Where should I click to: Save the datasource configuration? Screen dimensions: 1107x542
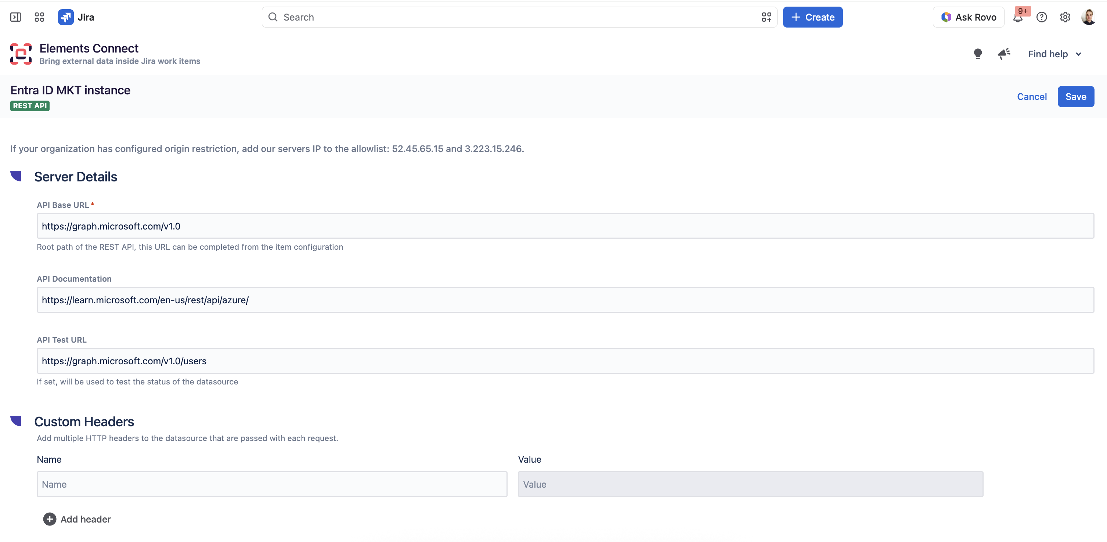[1076, 97]
